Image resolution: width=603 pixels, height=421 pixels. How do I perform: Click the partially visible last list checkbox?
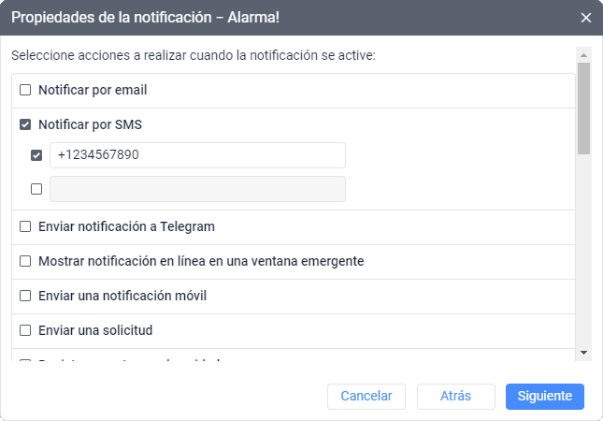tap(25, 358)
